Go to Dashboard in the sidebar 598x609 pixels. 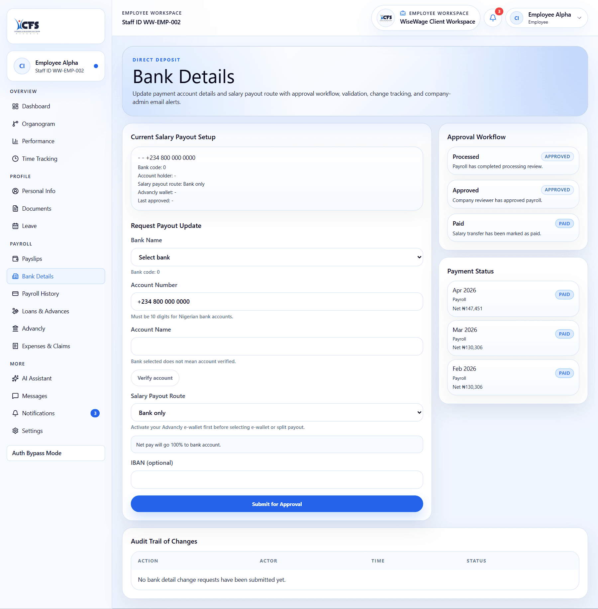pos(56,106)
